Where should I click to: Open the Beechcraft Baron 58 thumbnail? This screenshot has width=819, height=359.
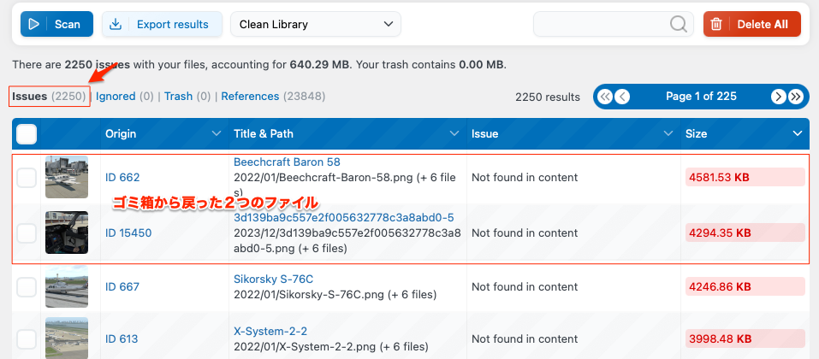click(x=67, y=178)
